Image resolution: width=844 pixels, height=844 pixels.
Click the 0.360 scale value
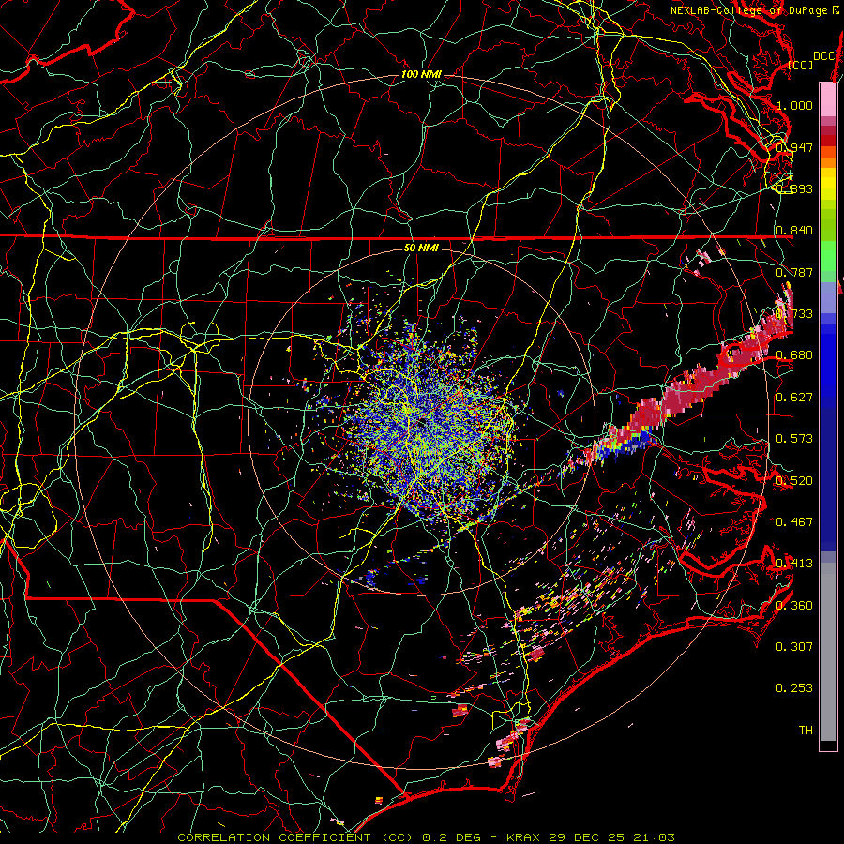click(x=794, y=606)
